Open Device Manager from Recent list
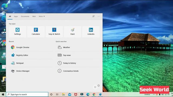Image resolution: width=173 pixels, height=97 pixels. [x=31, y=71]
